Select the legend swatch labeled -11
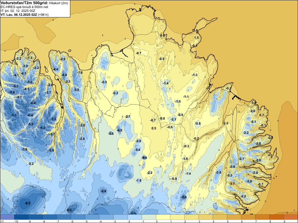Screen dimensions: 298x223 coord(7,217)
